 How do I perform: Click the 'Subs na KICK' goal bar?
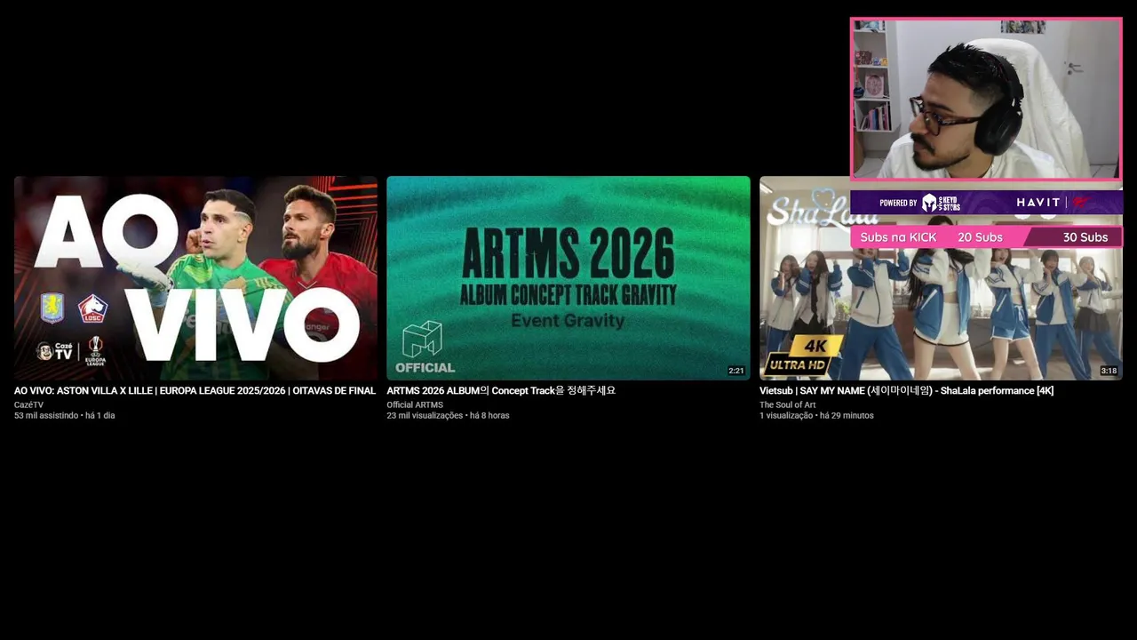point(986,237)
